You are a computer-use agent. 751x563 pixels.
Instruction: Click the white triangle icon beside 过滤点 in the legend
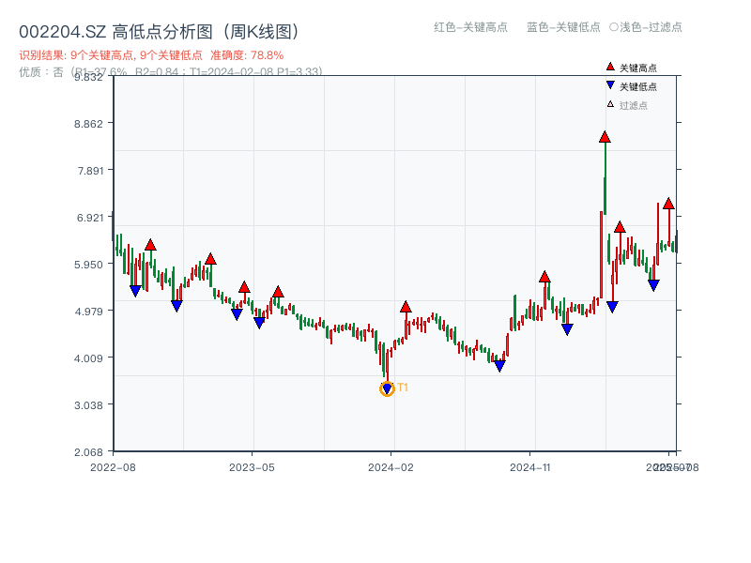(x=610, y=104)
